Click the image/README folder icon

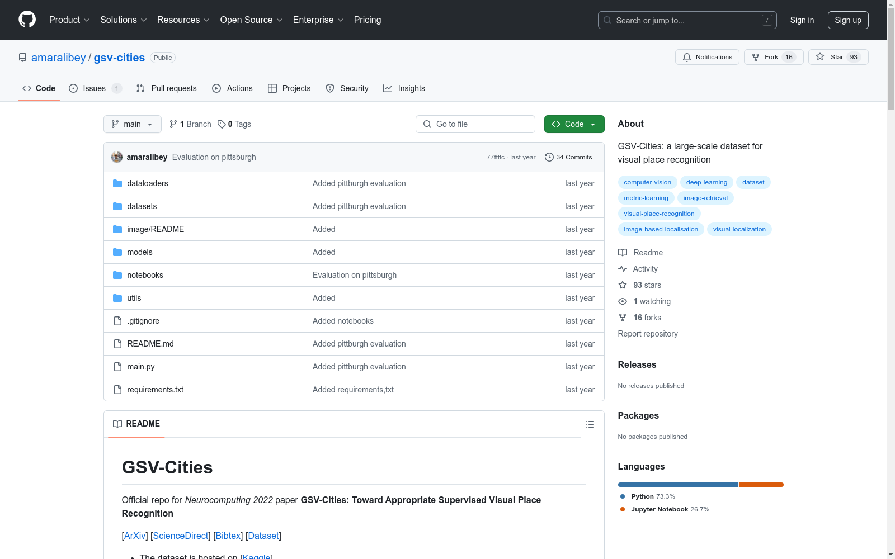117,229
